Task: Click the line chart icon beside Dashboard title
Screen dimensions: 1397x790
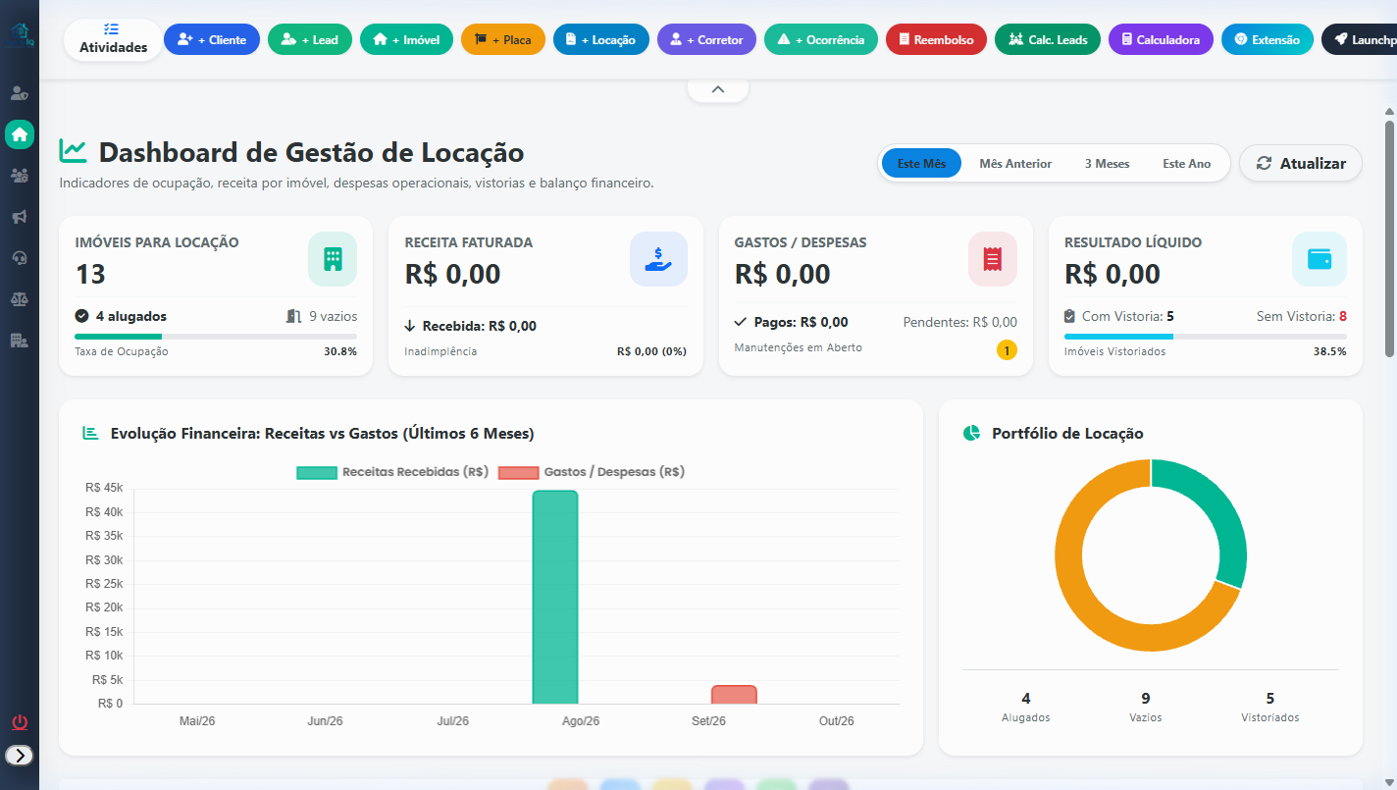Action: 74,151
